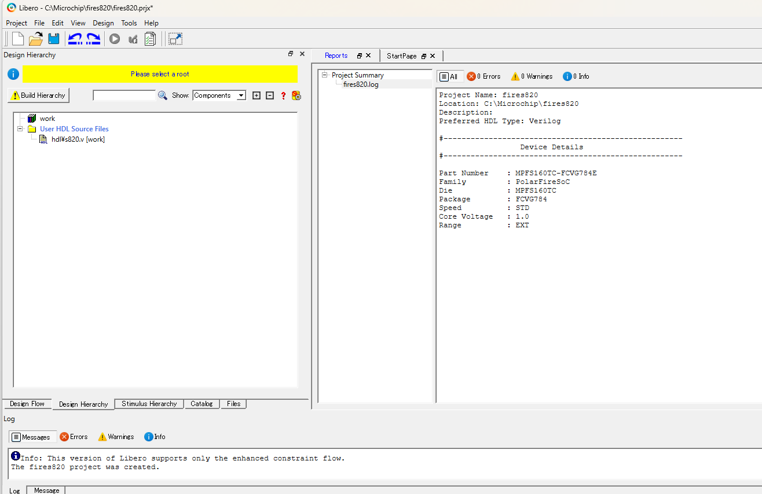Toggle the Messages filter in Log
Screen dimensions: 762x494
(x=33, y=437)
